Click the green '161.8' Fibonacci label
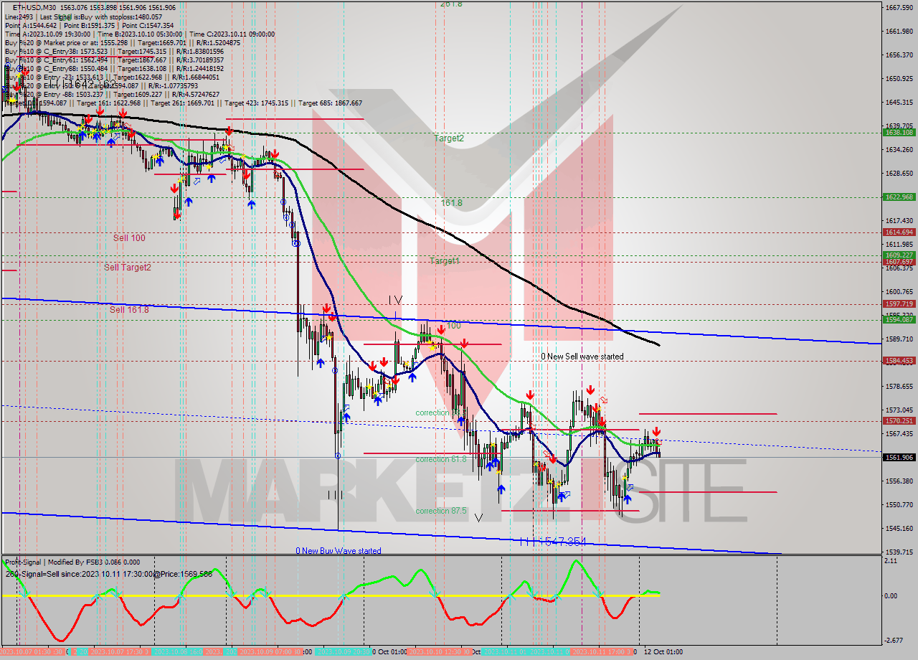This screenshot has width=918, height=660. [x=451, y=203]
